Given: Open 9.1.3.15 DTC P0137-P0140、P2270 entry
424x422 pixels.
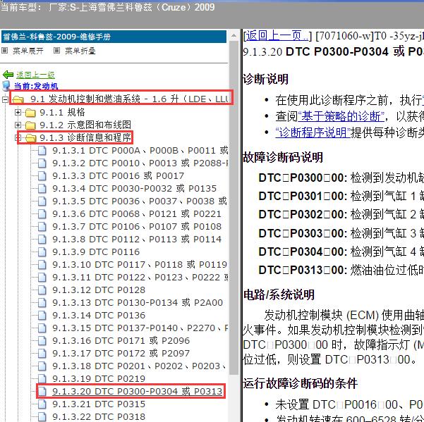Looking at the screenshot, I should tap(140, 328).
